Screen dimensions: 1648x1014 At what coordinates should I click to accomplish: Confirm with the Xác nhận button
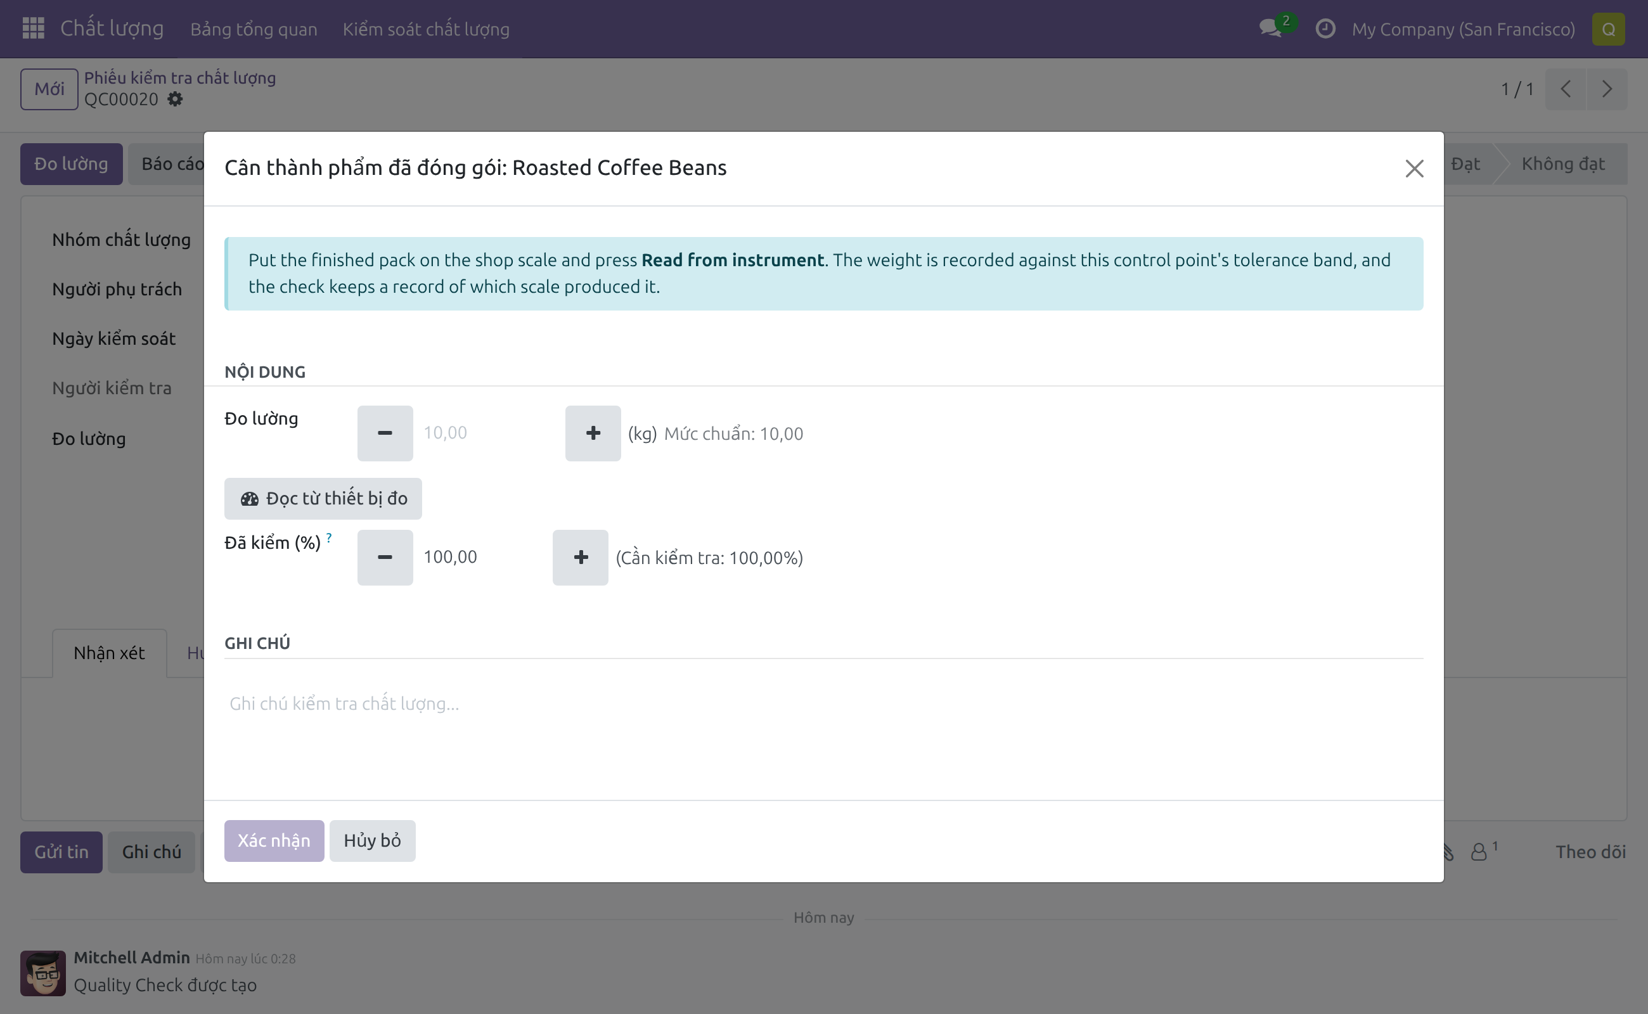tap(274, 840)
